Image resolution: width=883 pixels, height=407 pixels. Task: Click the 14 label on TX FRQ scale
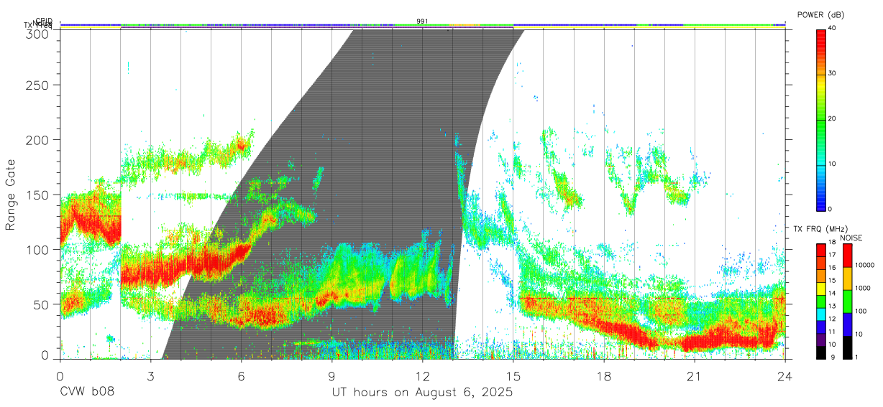(x=833, y=294)
